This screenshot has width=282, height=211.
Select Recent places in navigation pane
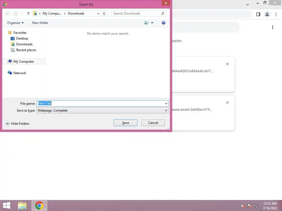[23, 50]
